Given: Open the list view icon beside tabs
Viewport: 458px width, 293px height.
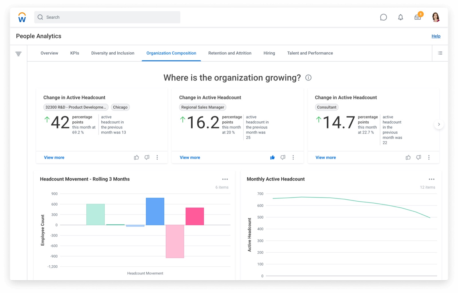Looking at the screenshot, I should [x=440, y=53].
